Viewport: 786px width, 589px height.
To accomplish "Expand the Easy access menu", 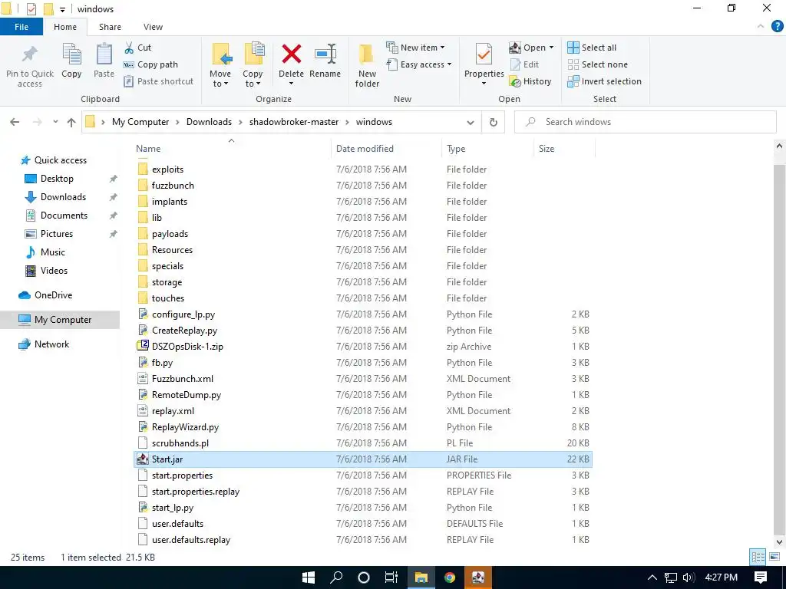I will pyautogui.click(x=418, y=64).
